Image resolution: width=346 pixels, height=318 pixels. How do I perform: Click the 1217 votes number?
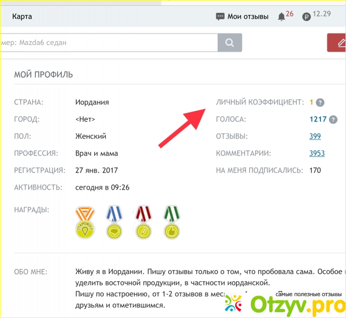(318, 119)
